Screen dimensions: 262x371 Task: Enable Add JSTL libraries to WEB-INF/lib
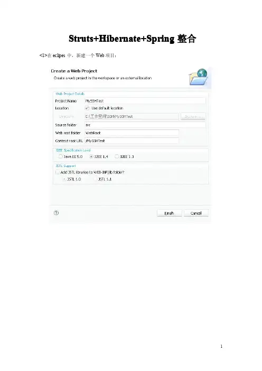point(58,172)
